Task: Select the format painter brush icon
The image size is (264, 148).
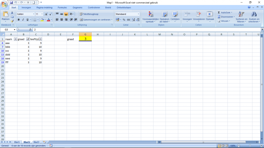Action: pyautogui.click(x=12, y=21)
